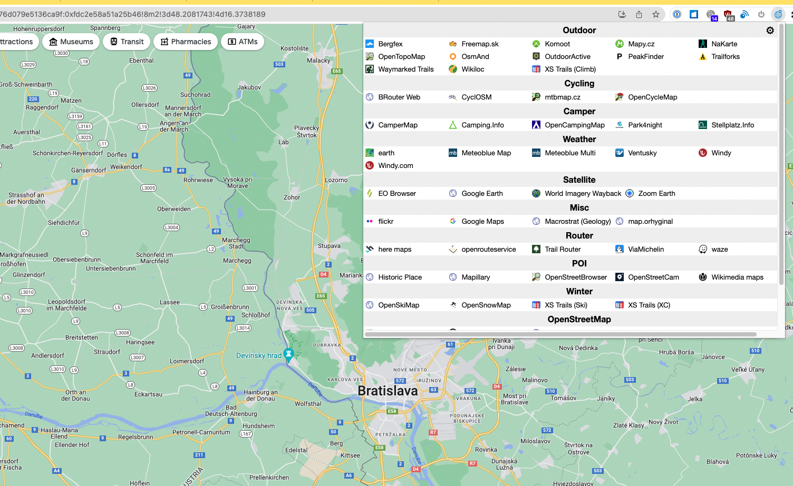The height and width of the screenshot is (486, 793).
Task: Open XS Trails (Ski) link
Action: [566, 305]
